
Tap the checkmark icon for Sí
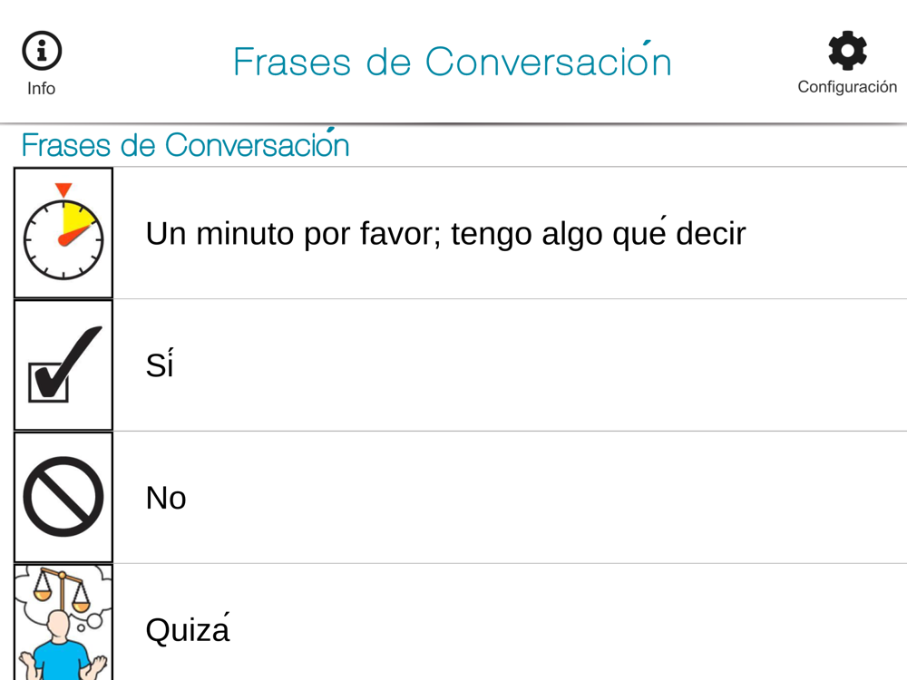pos(63,364)
